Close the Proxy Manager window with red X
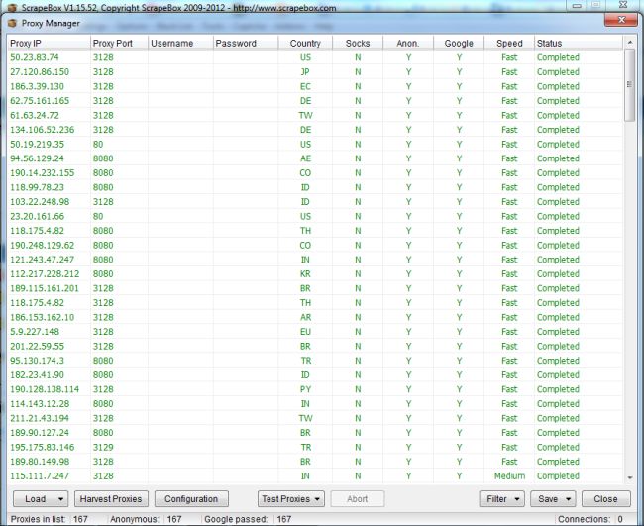The width and height of the screenshot is (644, 526). click(621, 20)
